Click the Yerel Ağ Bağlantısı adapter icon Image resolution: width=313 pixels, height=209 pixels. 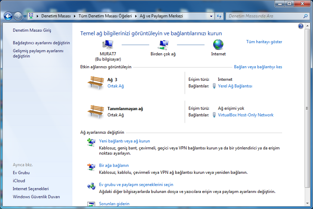[214, 86]
